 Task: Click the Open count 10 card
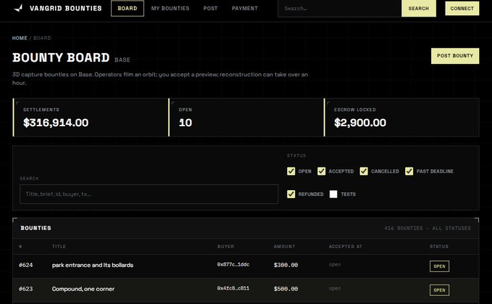click(x=246, y=118)
